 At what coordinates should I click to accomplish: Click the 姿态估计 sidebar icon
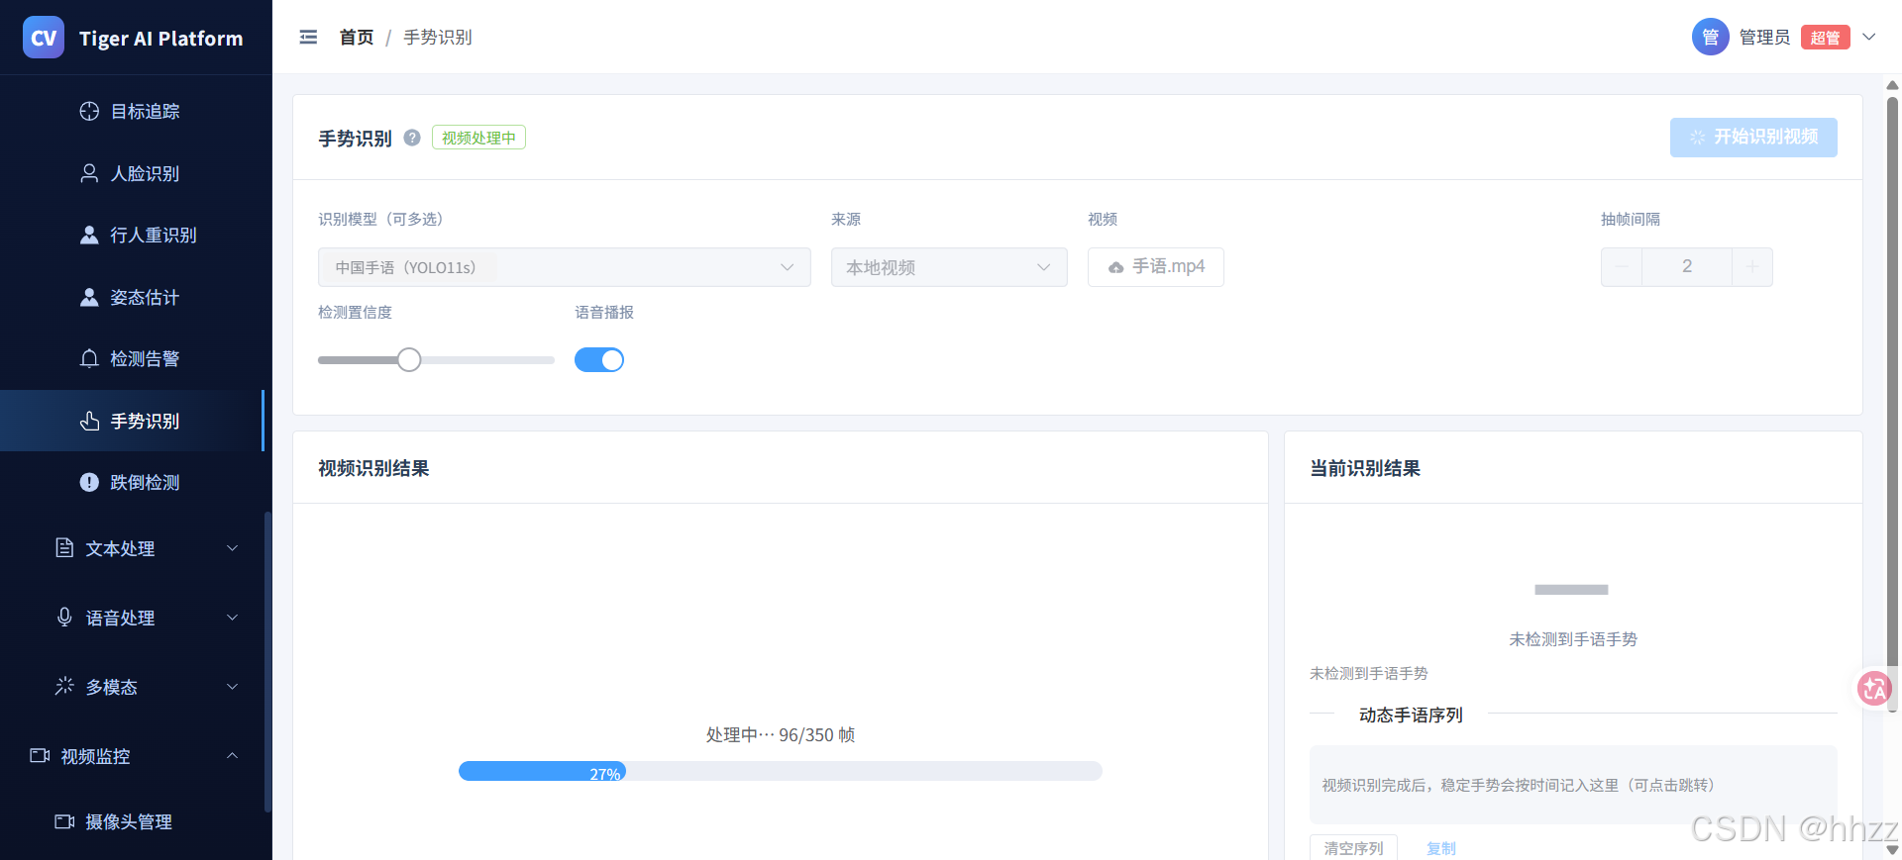[x=89, y=297]
